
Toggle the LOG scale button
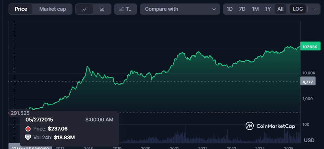298,9
